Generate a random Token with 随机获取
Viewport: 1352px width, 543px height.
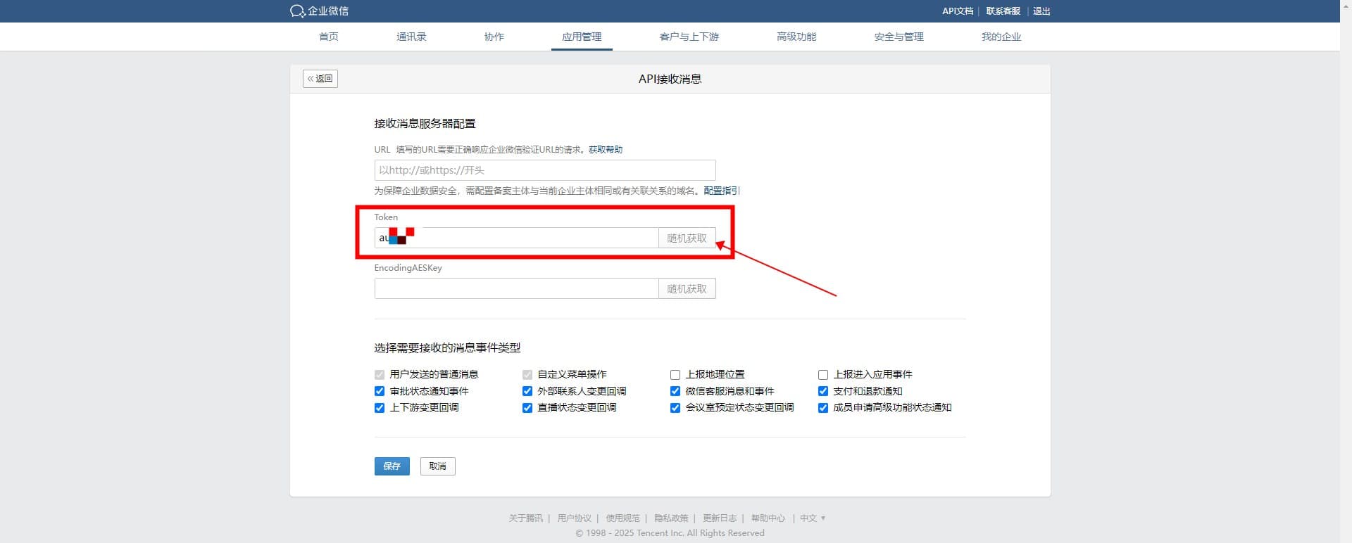coord(687,238)
